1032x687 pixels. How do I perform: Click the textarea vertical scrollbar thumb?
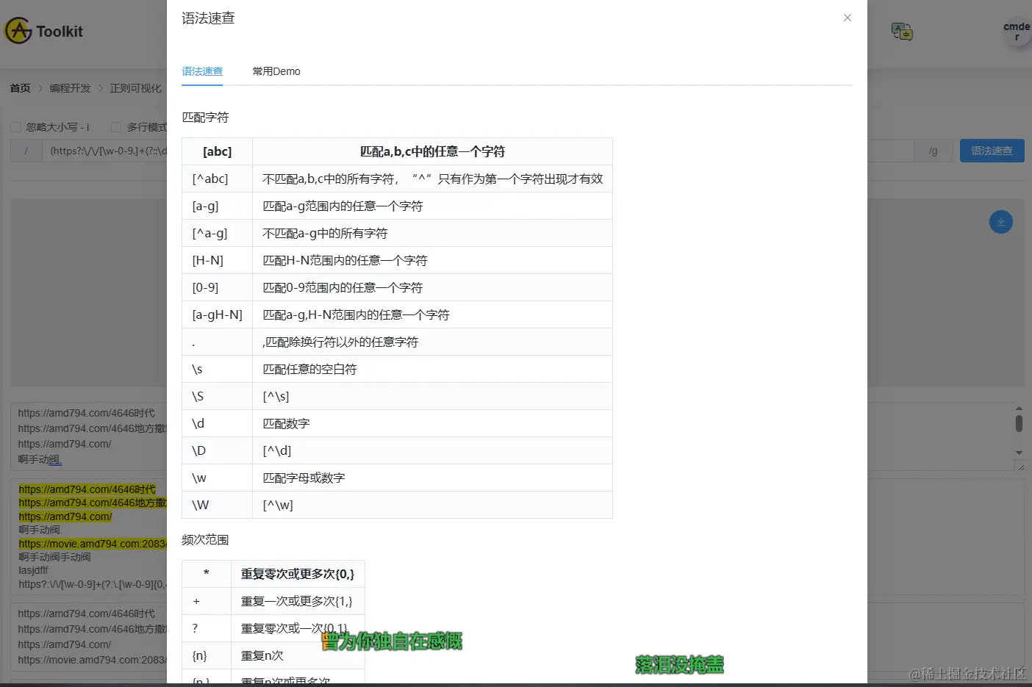[1019, 423]
